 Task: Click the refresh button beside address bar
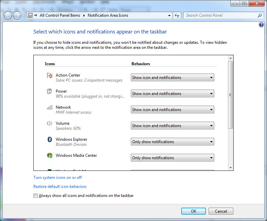177,15
